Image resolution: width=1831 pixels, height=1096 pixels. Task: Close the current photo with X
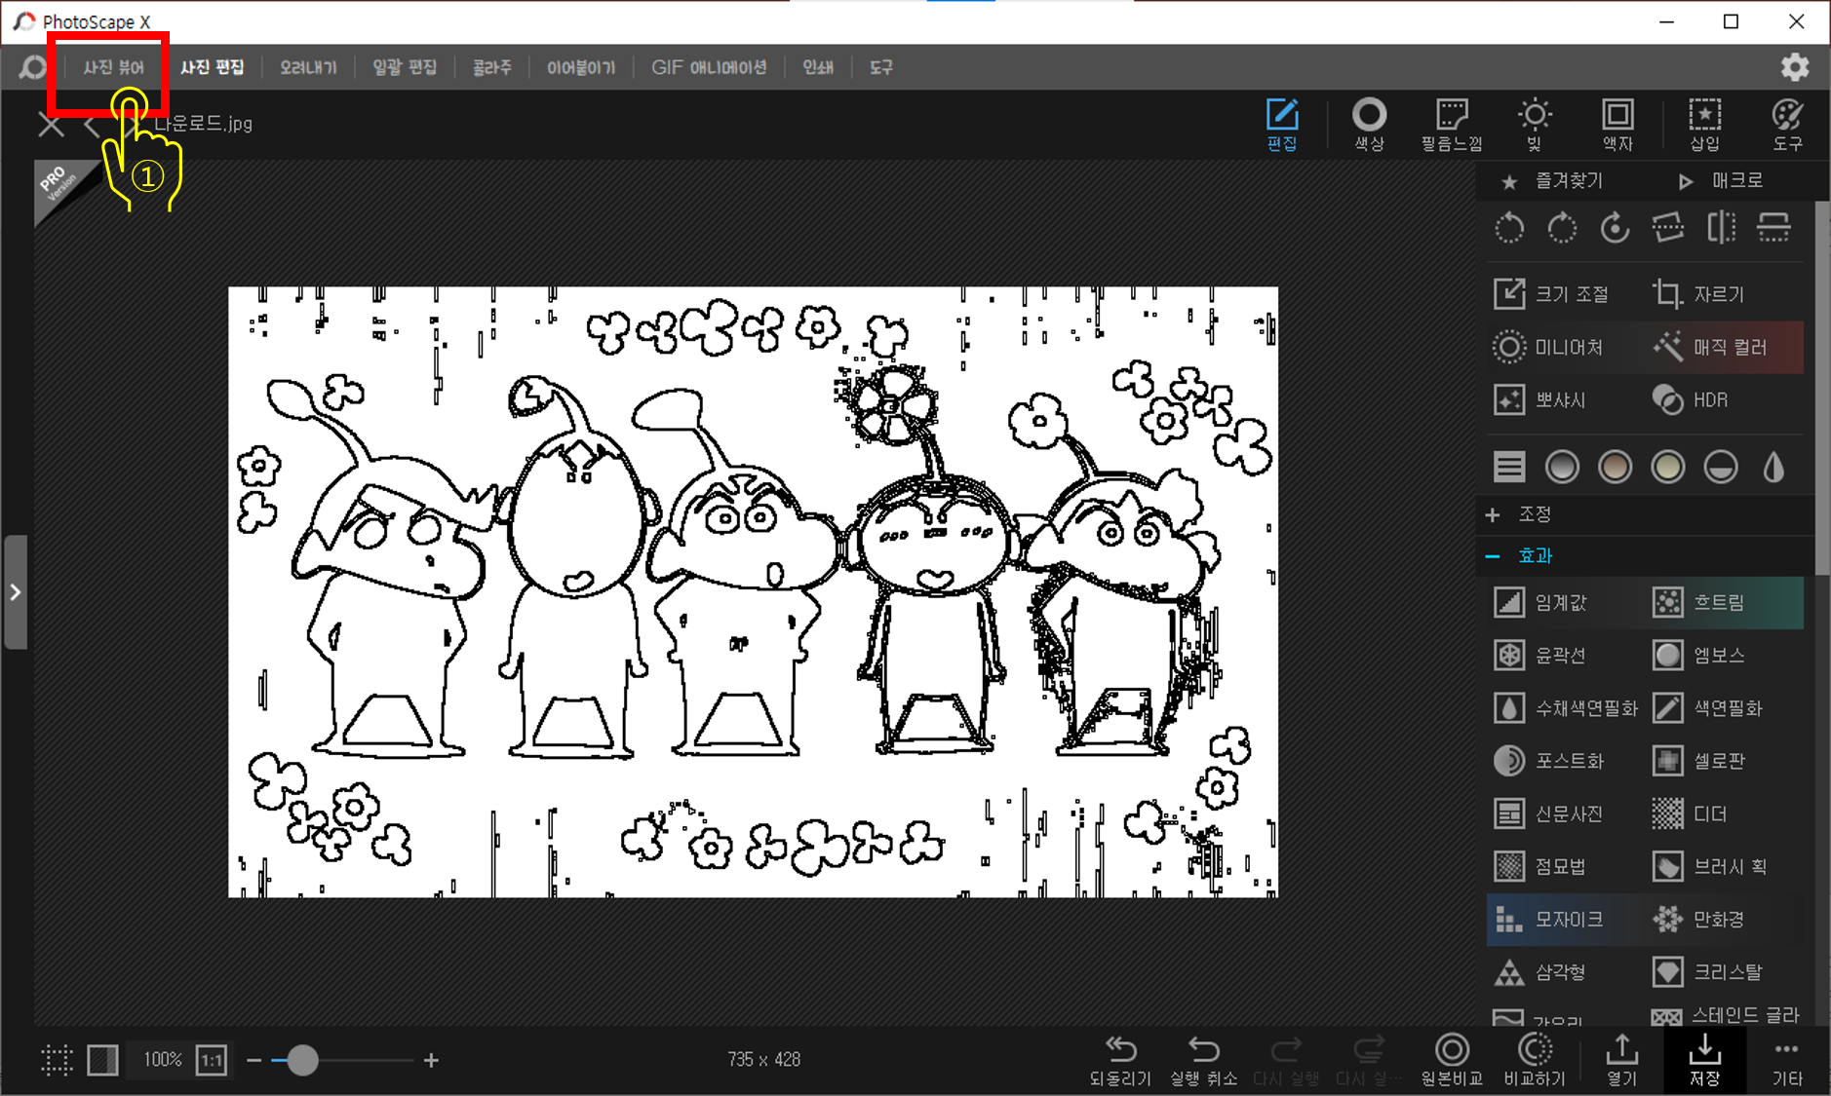point(51,125)
